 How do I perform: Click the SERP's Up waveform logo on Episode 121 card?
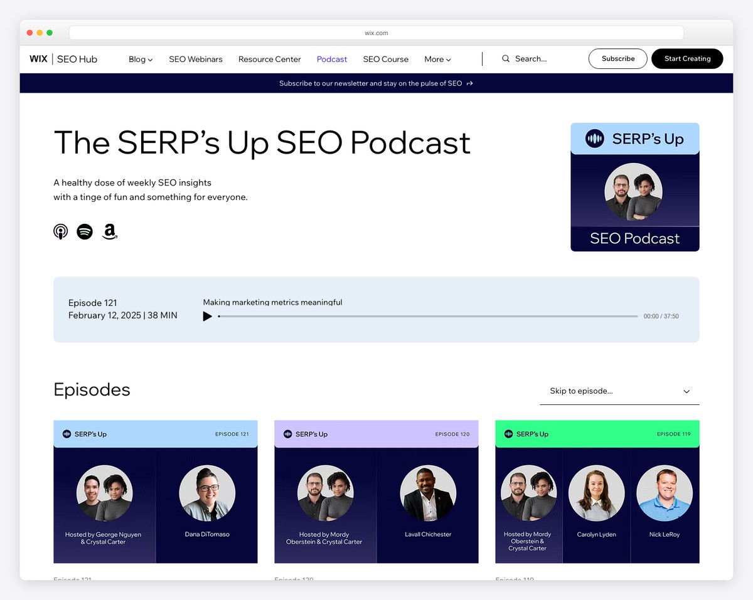[x=67, y=433]
